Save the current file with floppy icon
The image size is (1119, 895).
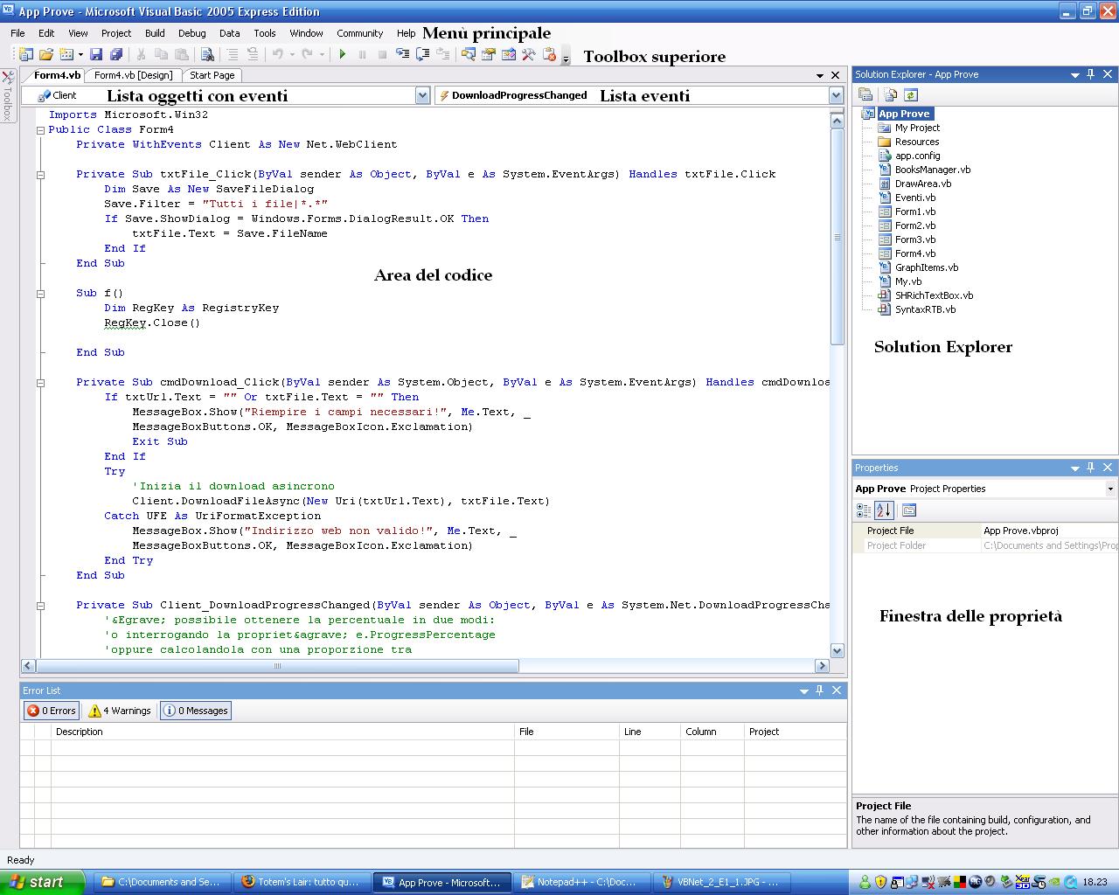[96, 54]
